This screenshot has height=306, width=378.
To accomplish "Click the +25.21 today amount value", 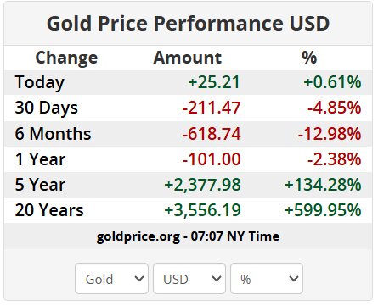I will [x=214, y=82].
